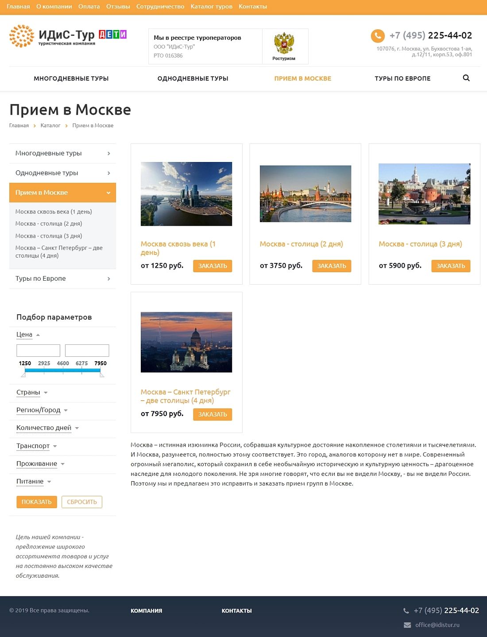Click the footer envelope email icon
Image resolution: width=487 pixels, height=637 pixels.
coord(407,625)
